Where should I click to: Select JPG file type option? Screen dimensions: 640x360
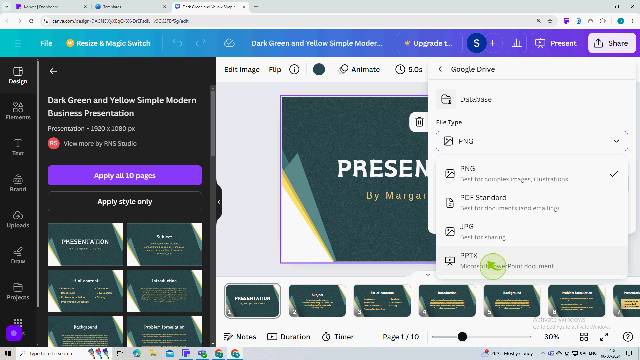(x=532, y=232)
